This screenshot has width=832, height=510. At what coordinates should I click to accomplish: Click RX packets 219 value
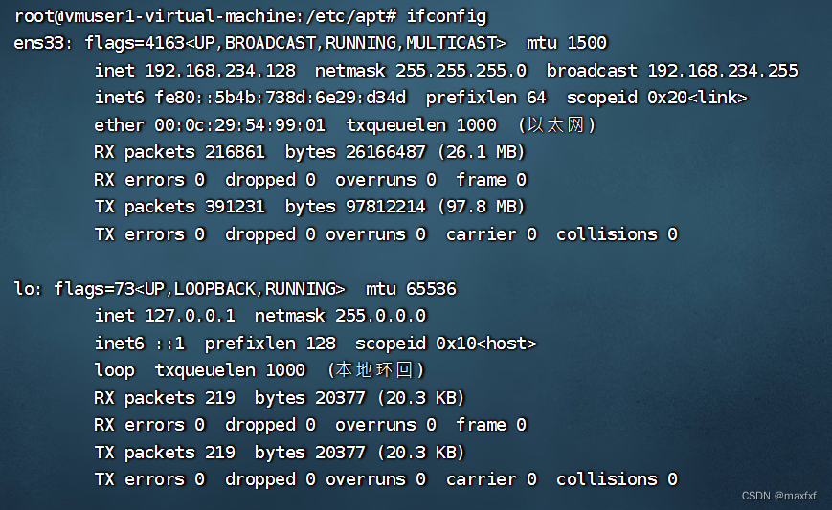(x=220, y=398)
